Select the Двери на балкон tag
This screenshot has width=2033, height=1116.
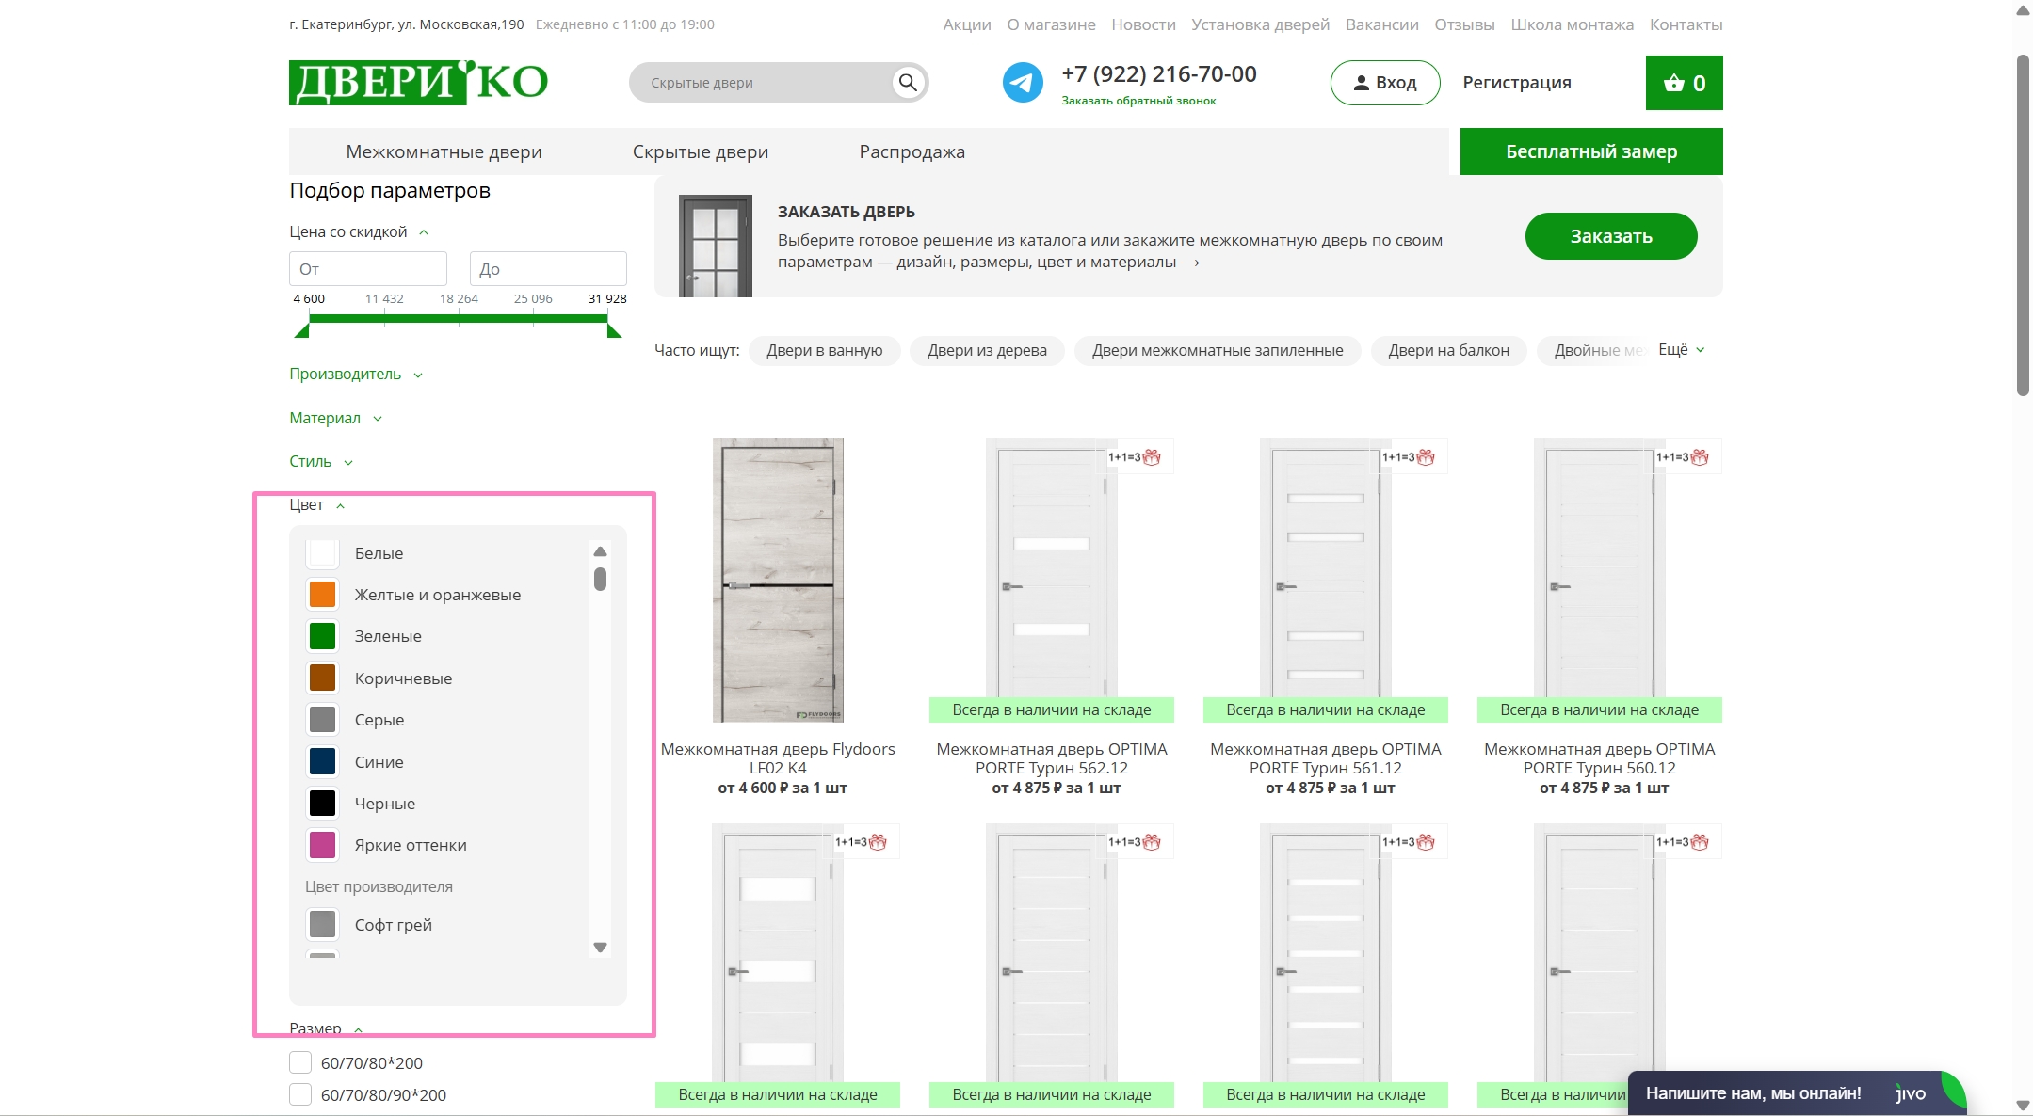coord(1448,350)
